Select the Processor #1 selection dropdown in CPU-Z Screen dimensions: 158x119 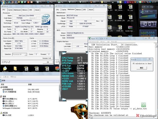[x=20, y=54]
